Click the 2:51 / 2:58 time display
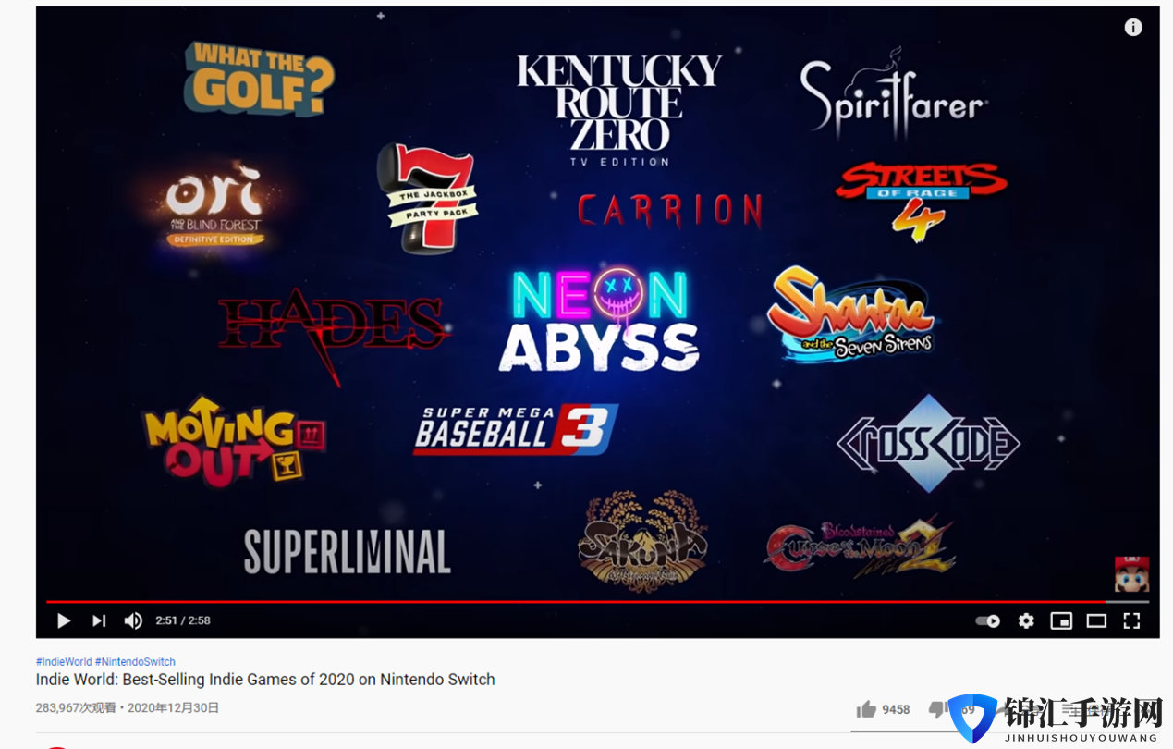The height and width of the screenshot is (749, 1173). pos(183,620)
